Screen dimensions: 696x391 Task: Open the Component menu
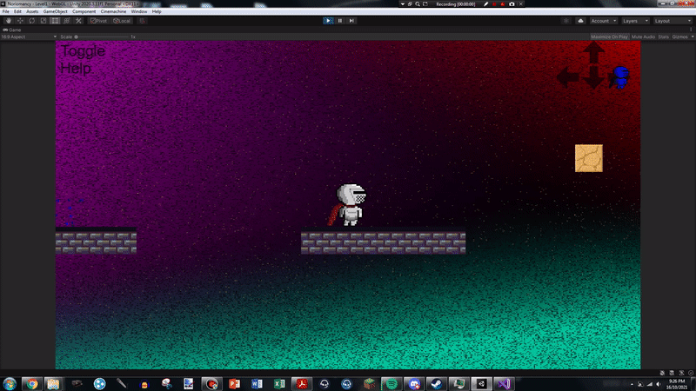84,11
